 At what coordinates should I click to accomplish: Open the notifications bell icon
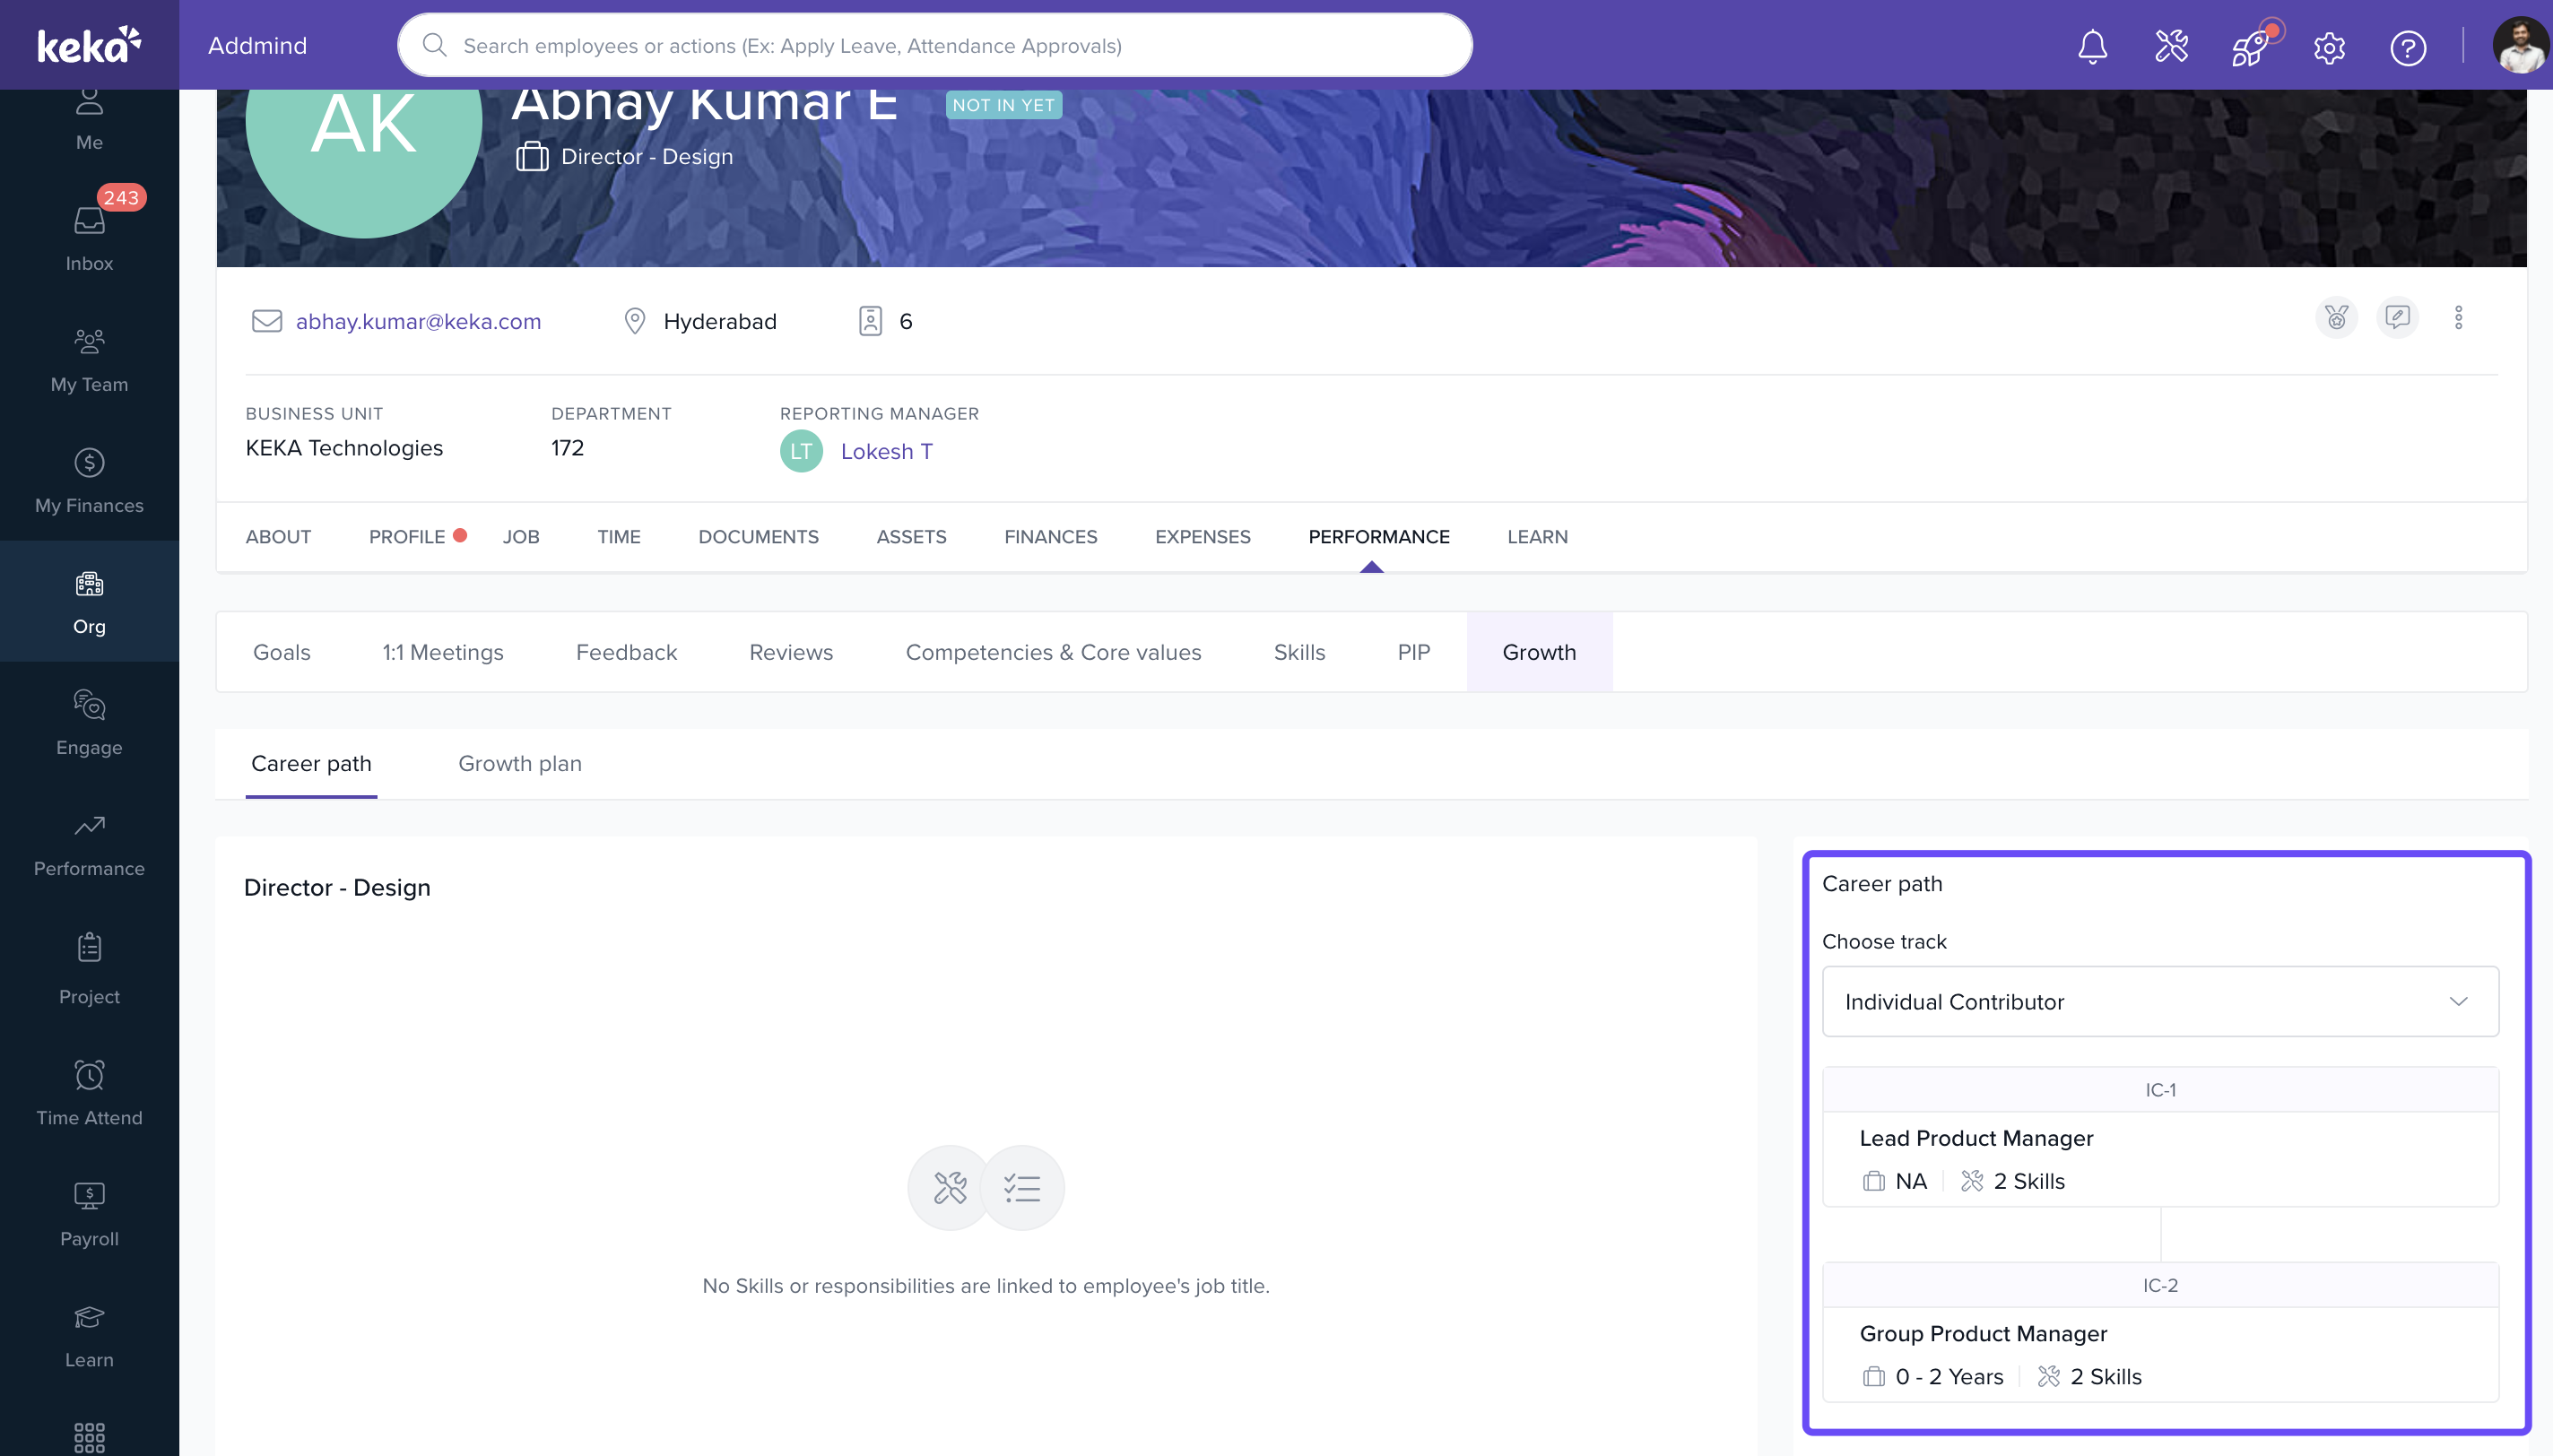(x=2092, y=47)
